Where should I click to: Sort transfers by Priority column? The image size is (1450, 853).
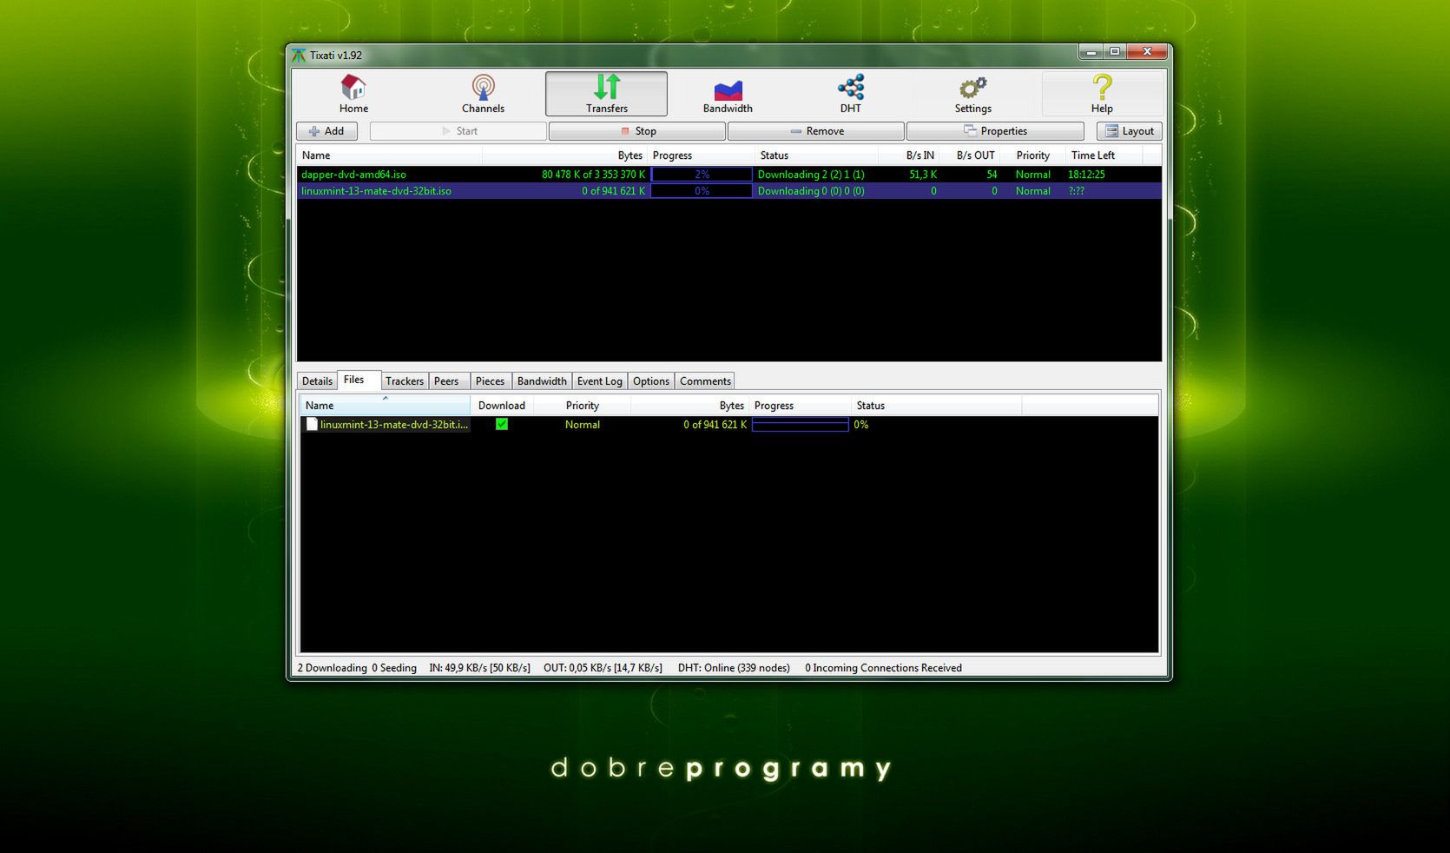(x=1031, y=155)
